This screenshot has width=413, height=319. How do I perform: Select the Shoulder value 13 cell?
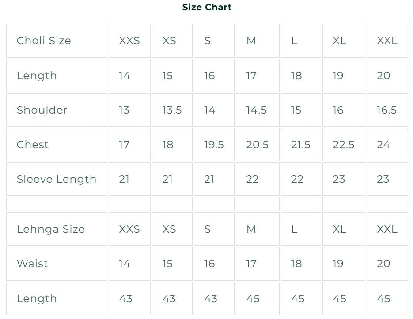pyautogui.click(x=129, y=110)
